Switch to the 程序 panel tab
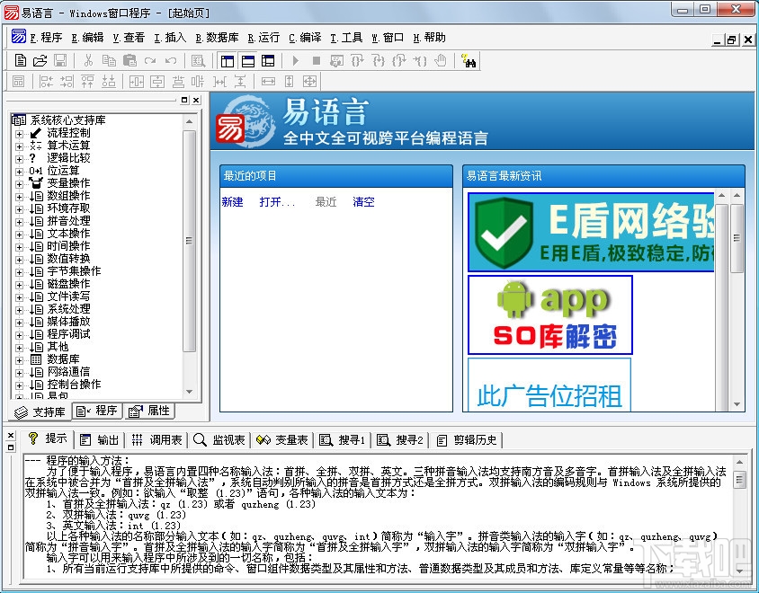The image size is (759, 593). click(x=97, y=411)
